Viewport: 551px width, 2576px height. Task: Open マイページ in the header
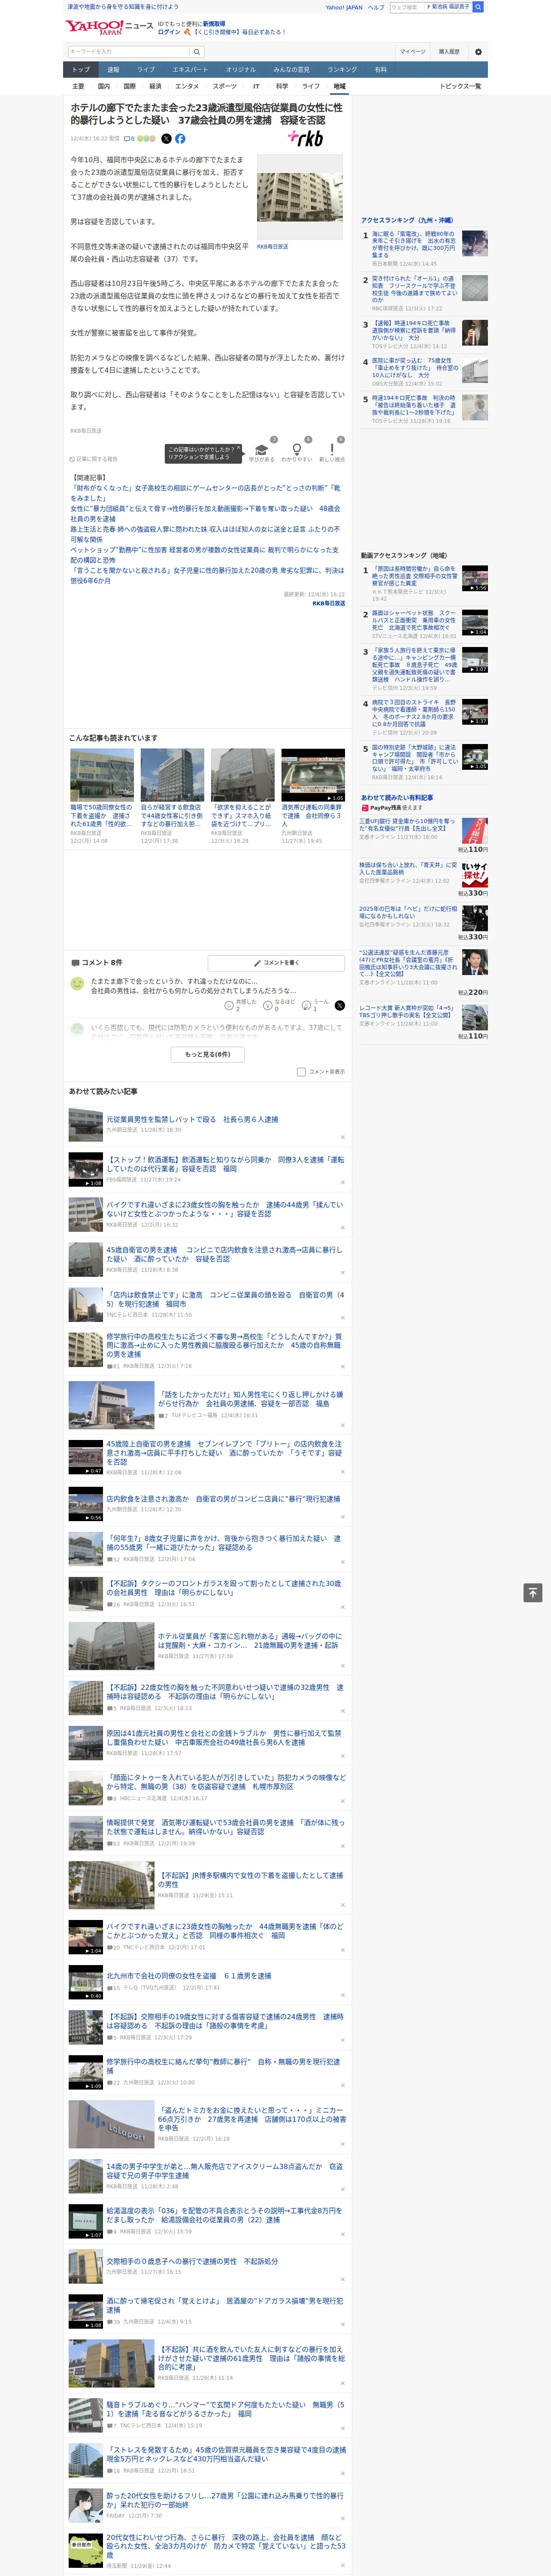click(x=413, y=51)
